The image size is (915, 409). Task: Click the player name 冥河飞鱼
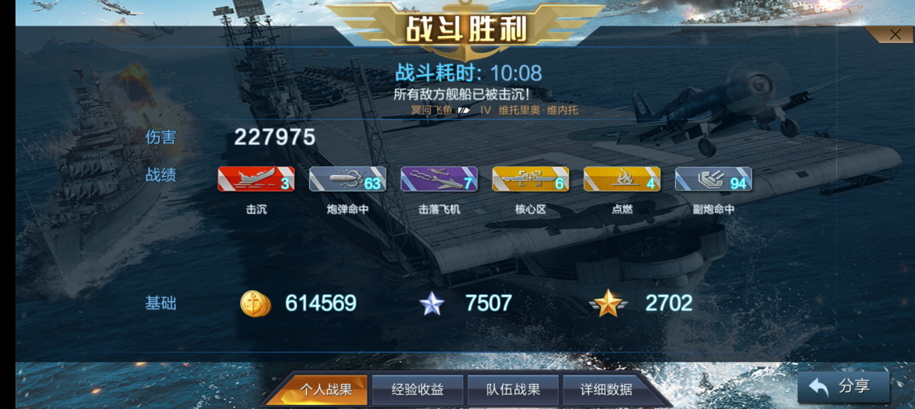(431, 110)
